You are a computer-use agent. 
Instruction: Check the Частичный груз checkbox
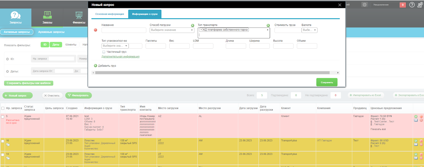click(x=104, y=52)
